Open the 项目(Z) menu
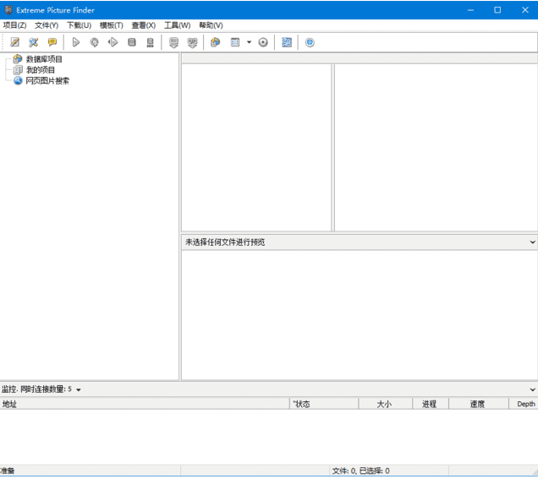The width and height of the screenshot is (538, 479). click(14, 25)
